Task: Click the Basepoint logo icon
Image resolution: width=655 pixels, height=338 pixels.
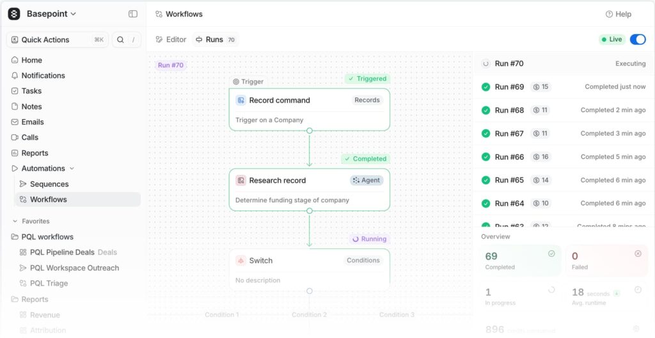Action: 14,13
